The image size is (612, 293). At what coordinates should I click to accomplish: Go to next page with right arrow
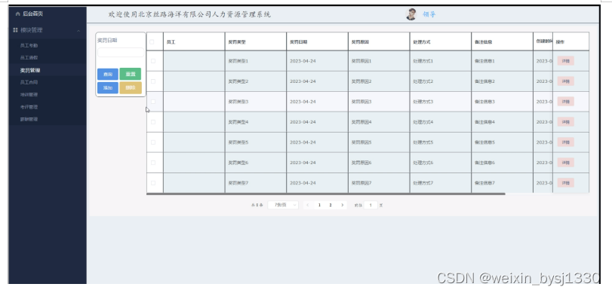click(x=343, y=205)
